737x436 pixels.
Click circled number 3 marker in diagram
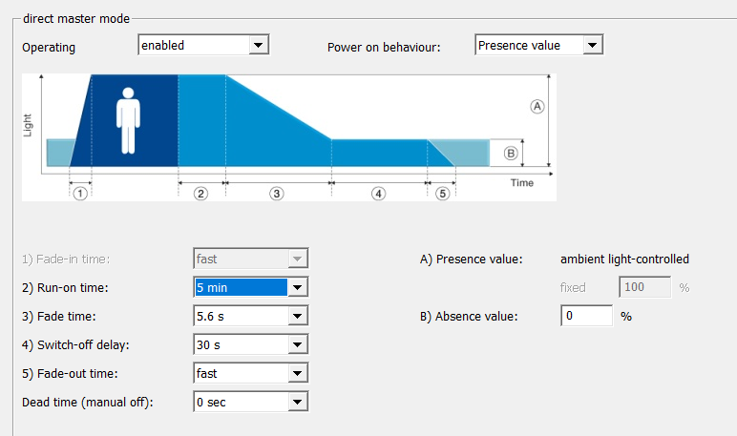pos(277,193)
